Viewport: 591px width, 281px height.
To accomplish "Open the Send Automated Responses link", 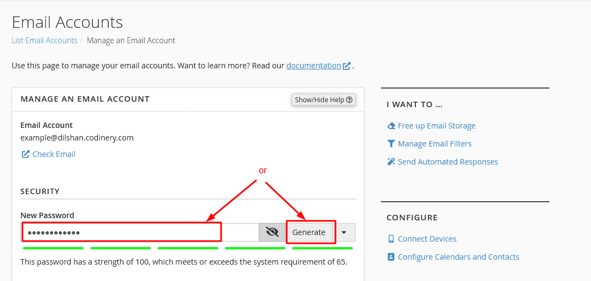I will click(x=448, y=162).
